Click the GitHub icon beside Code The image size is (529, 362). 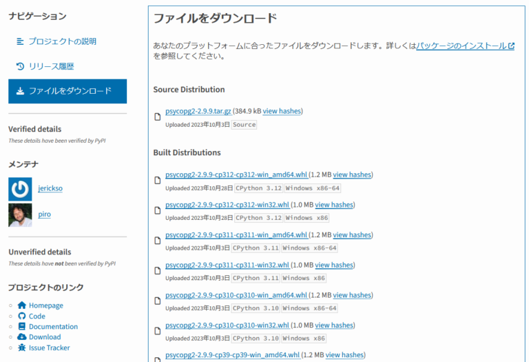coord(22,316)
